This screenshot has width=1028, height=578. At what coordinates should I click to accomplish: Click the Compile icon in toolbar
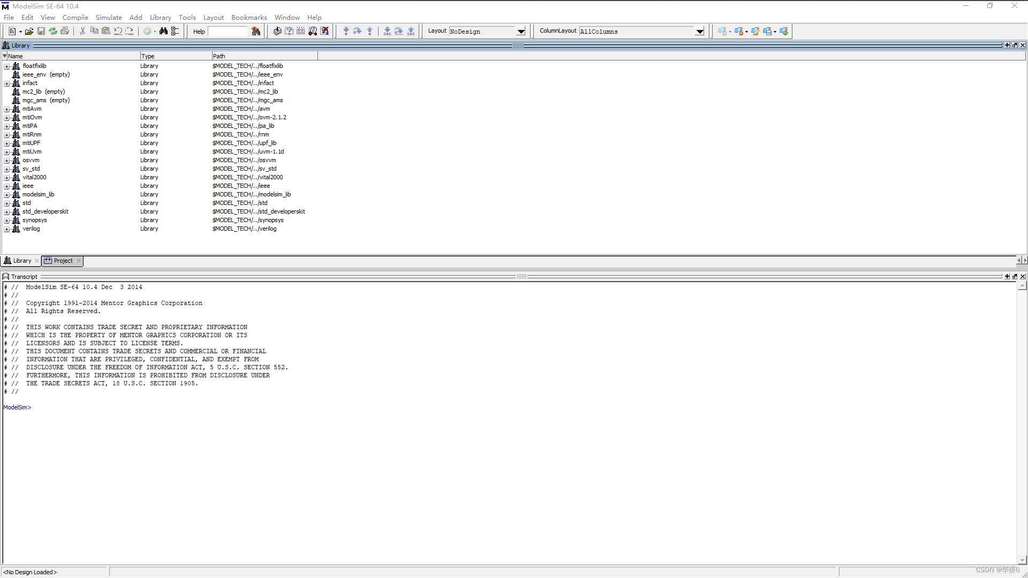277,32
